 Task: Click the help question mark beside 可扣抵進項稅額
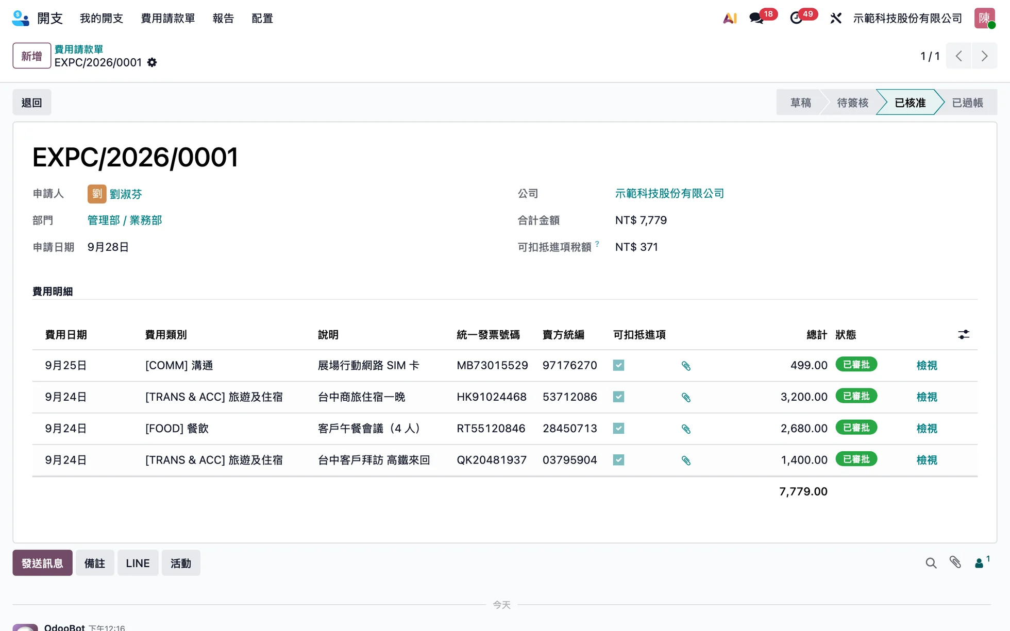(597, 244)
